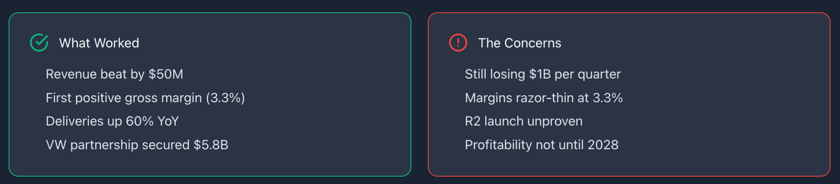Screen dimensions: 840x184
Task: Select Profitability not until 2028 line
Action: (x=542, y=145)
